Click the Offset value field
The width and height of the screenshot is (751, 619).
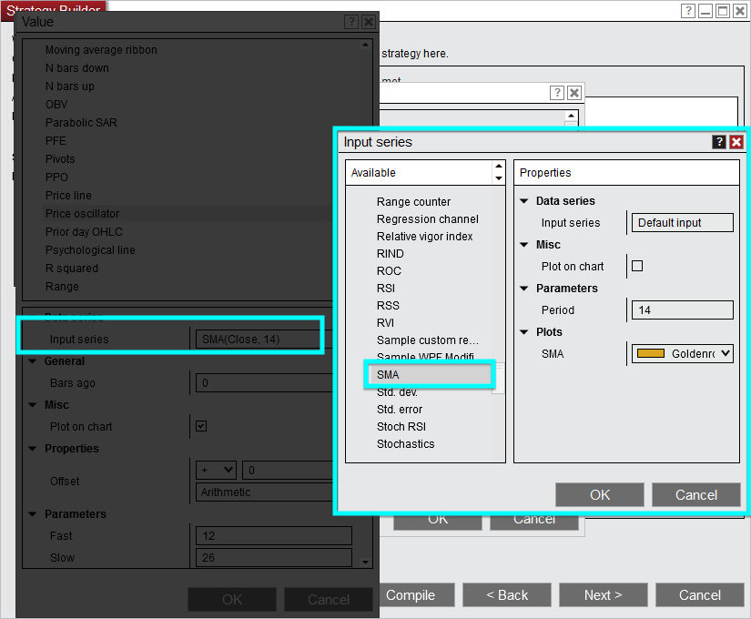[x=288, y=470]
